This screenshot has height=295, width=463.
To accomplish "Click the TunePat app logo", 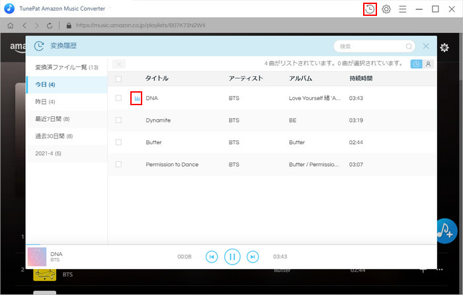I will pos(9,9).
